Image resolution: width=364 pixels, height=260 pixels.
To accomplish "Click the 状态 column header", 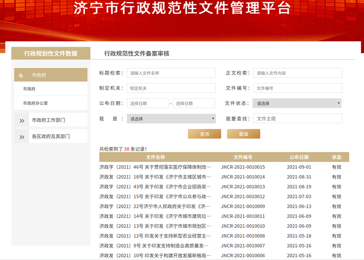I will click(x=336, y=157).
